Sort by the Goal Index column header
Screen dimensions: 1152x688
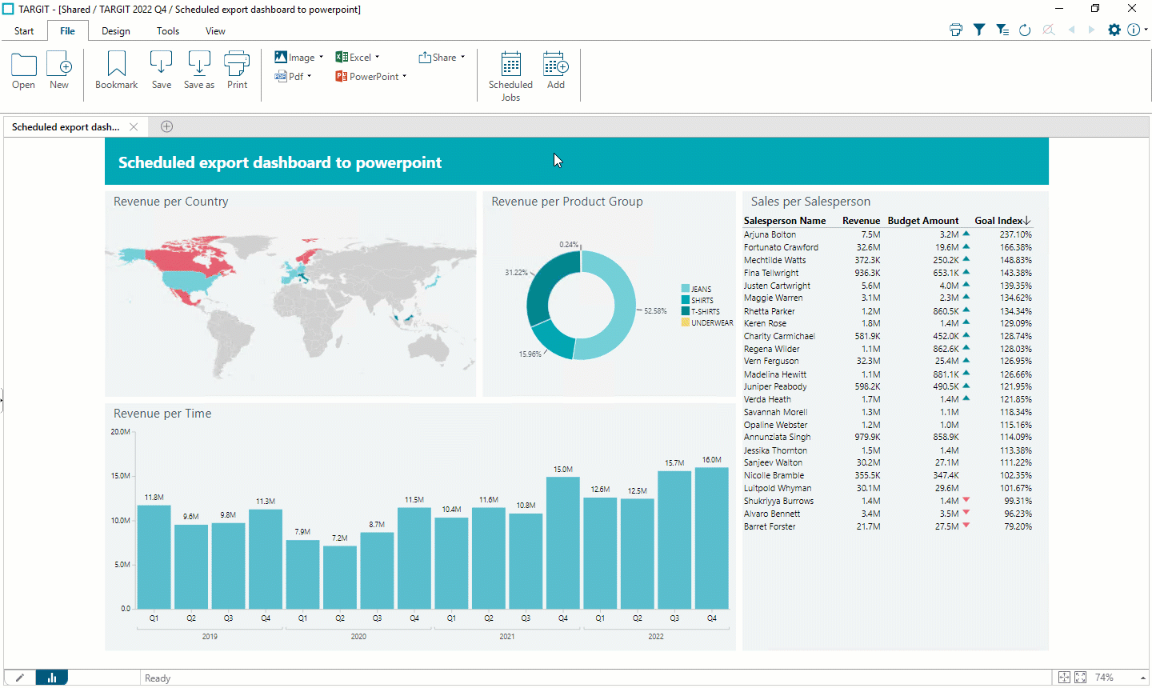[x=1002, y=221]
